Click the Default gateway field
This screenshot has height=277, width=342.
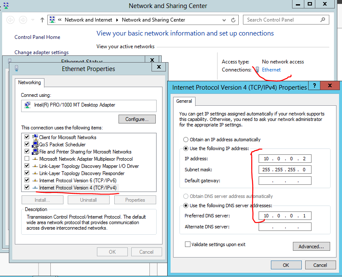pyautogui.click(x=285, y=181)
